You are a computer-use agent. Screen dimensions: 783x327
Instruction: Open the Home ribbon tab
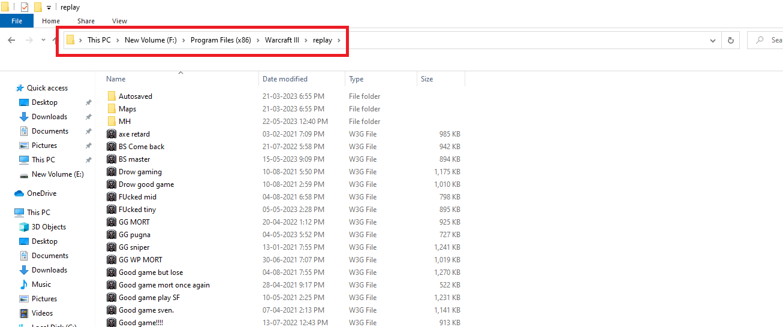coord(51,21)
